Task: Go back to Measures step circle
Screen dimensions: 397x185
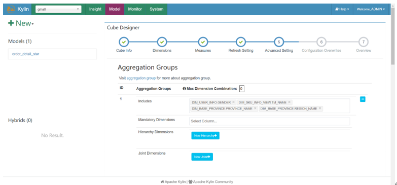Action: click(x=203, y=42)
